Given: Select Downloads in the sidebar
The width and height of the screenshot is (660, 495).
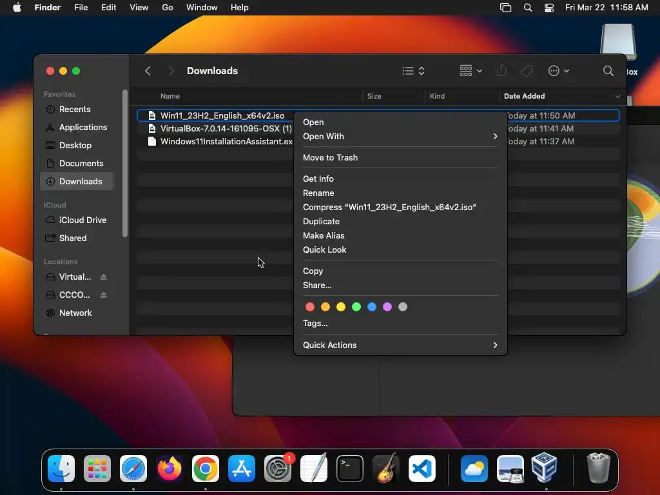Looking at the screenshot, I should point(77,181).
